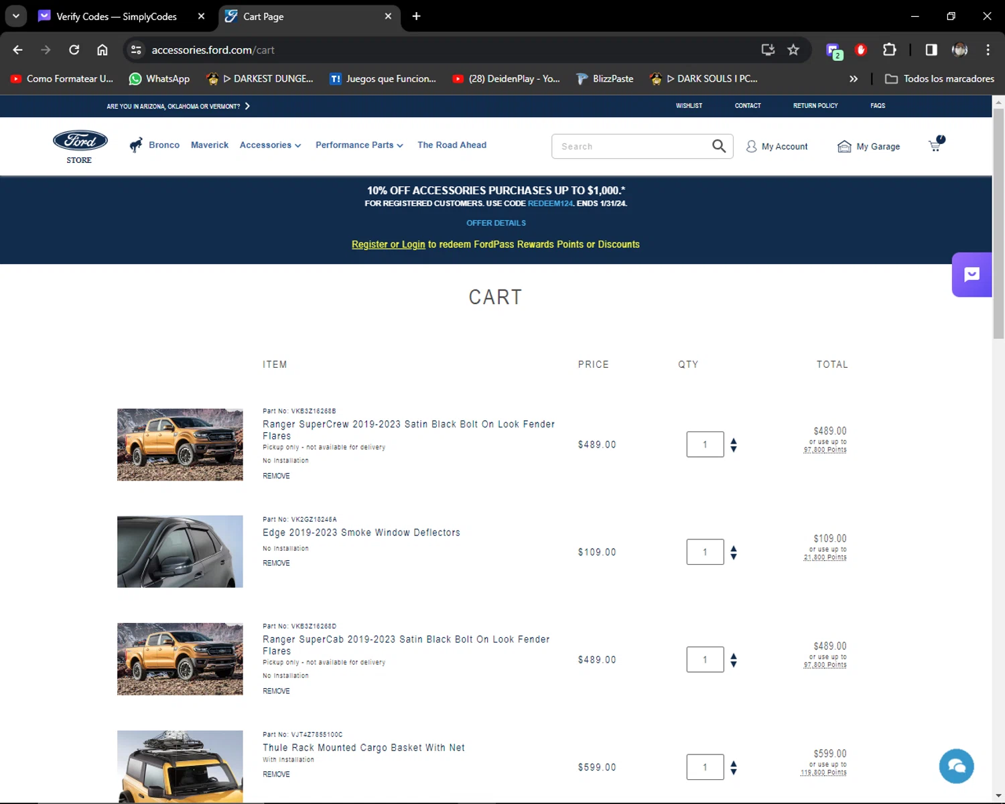Click the browser forward arrow
Image resolution: width=1005 pixels, height=804 pixels.
46,50
